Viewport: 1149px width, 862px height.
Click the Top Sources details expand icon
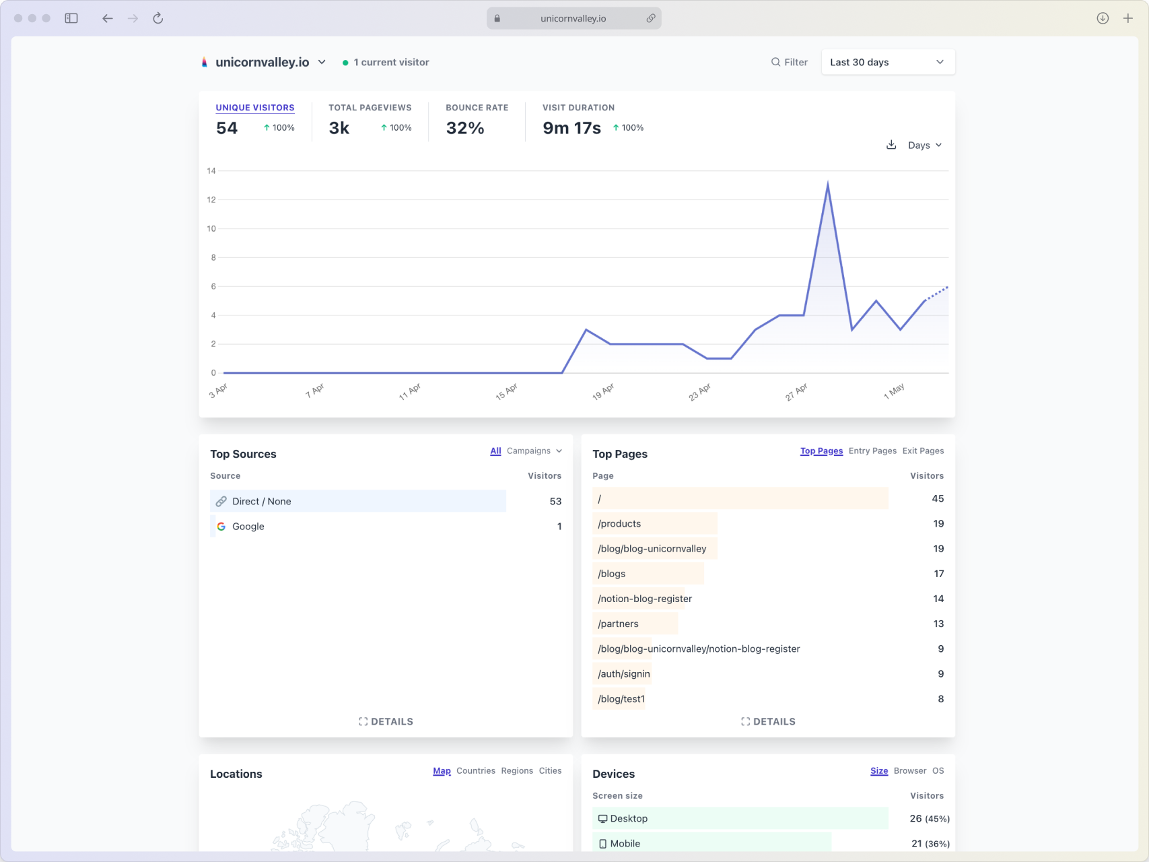pyautogui.click(x=363, y=722)
